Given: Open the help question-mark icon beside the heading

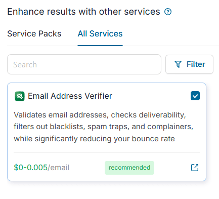Looking at the screenshot, I should point(168,12).
